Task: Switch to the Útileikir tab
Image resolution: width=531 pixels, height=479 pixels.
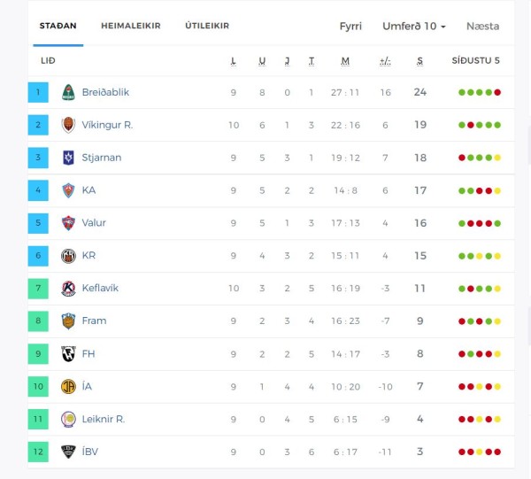Action: tap(207, 26)
